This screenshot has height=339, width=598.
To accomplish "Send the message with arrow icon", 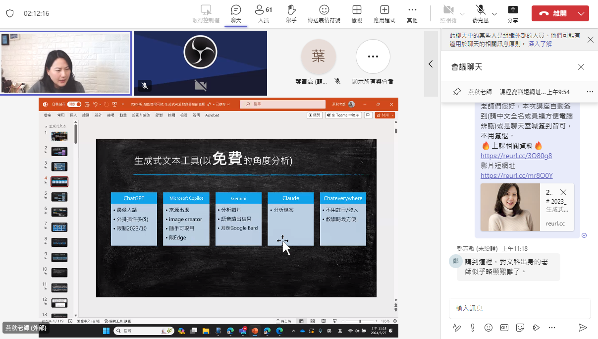I will (583, 328).
